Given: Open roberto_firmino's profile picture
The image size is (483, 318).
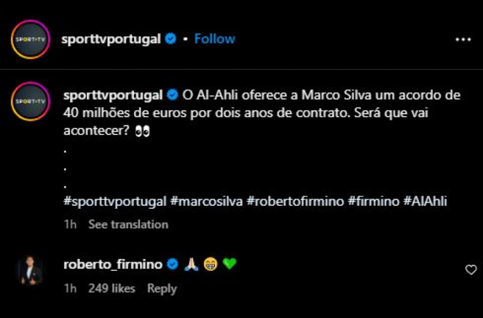Looking at the screenshot, I should 30,270.
